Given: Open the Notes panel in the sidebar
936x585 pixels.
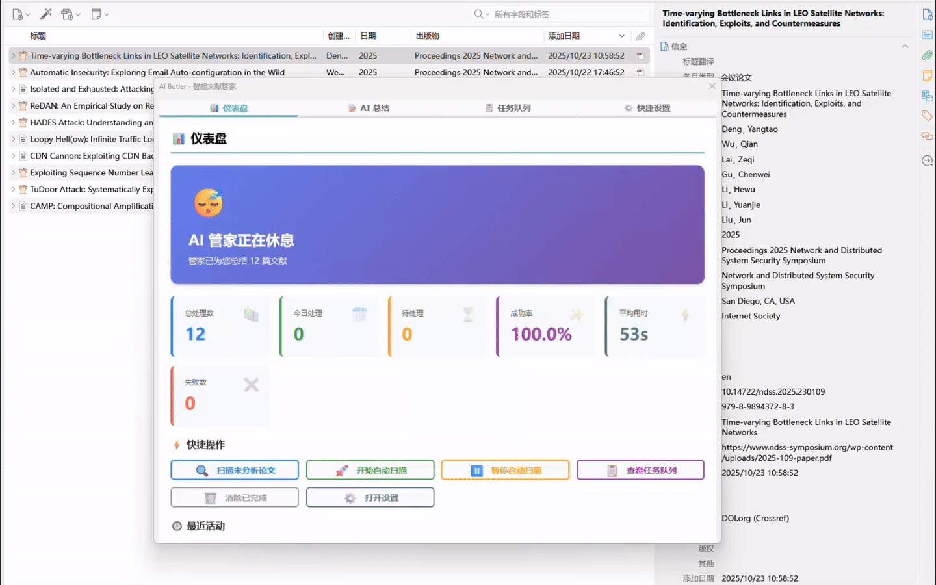Looking at the screenshot, I should 926,75.
